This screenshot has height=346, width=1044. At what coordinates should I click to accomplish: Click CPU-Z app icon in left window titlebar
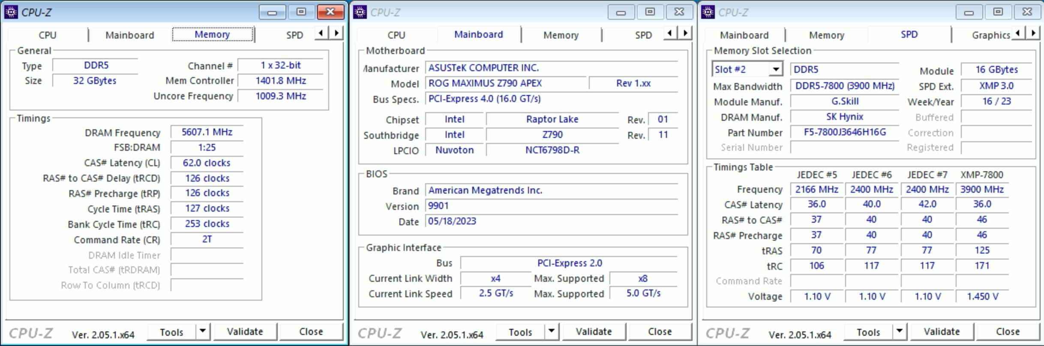(11, 12)
